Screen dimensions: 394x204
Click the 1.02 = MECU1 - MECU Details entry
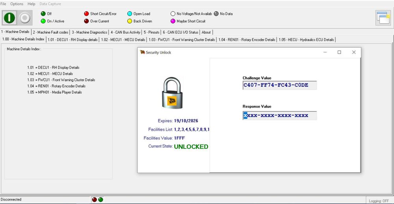(50, 74)
